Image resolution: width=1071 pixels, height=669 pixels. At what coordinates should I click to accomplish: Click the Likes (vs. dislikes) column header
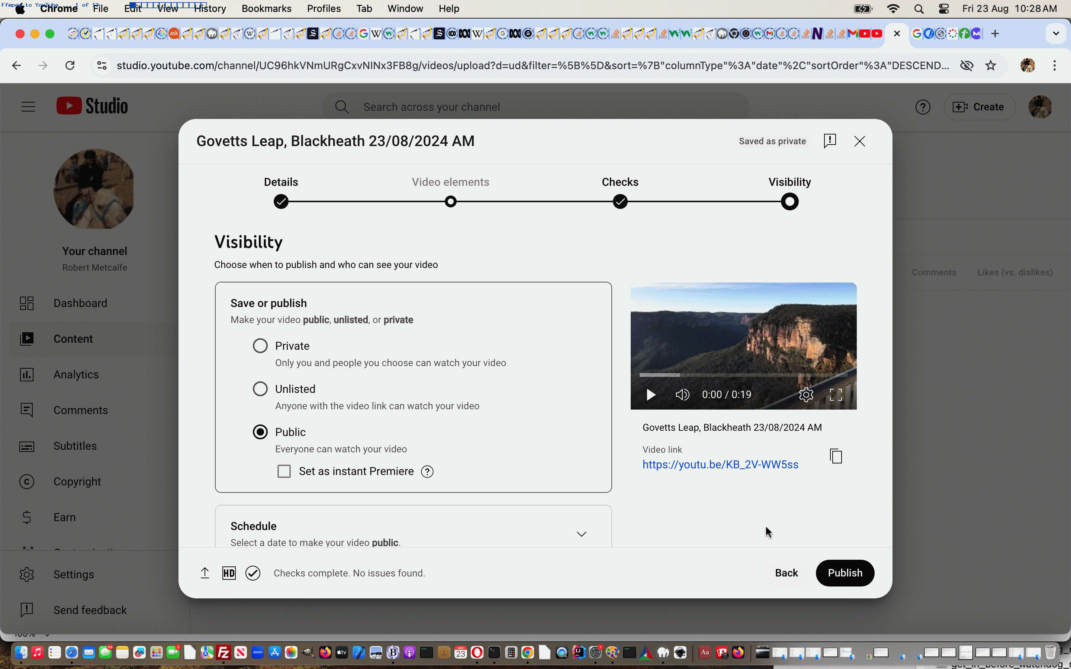pyautogui.click(x=1015, y=272)
